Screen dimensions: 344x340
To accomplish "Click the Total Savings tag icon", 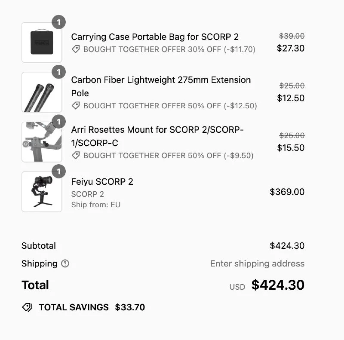I will [x=27, y=307].
